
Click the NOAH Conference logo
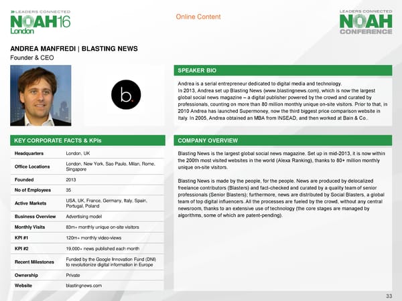(x=365, y=23)
